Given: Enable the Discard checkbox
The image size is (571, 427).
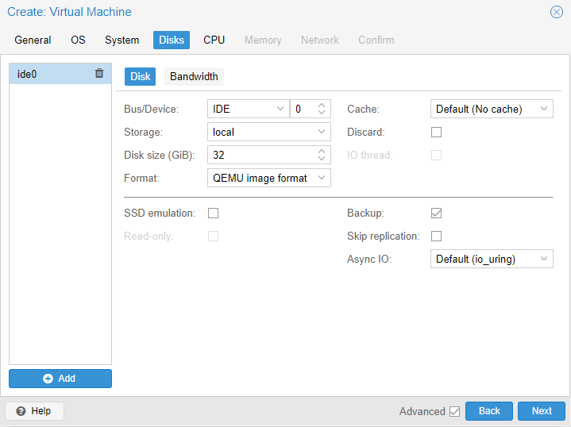Looking at the screenshot, I should pyautogui.click(x=436, y=133).
